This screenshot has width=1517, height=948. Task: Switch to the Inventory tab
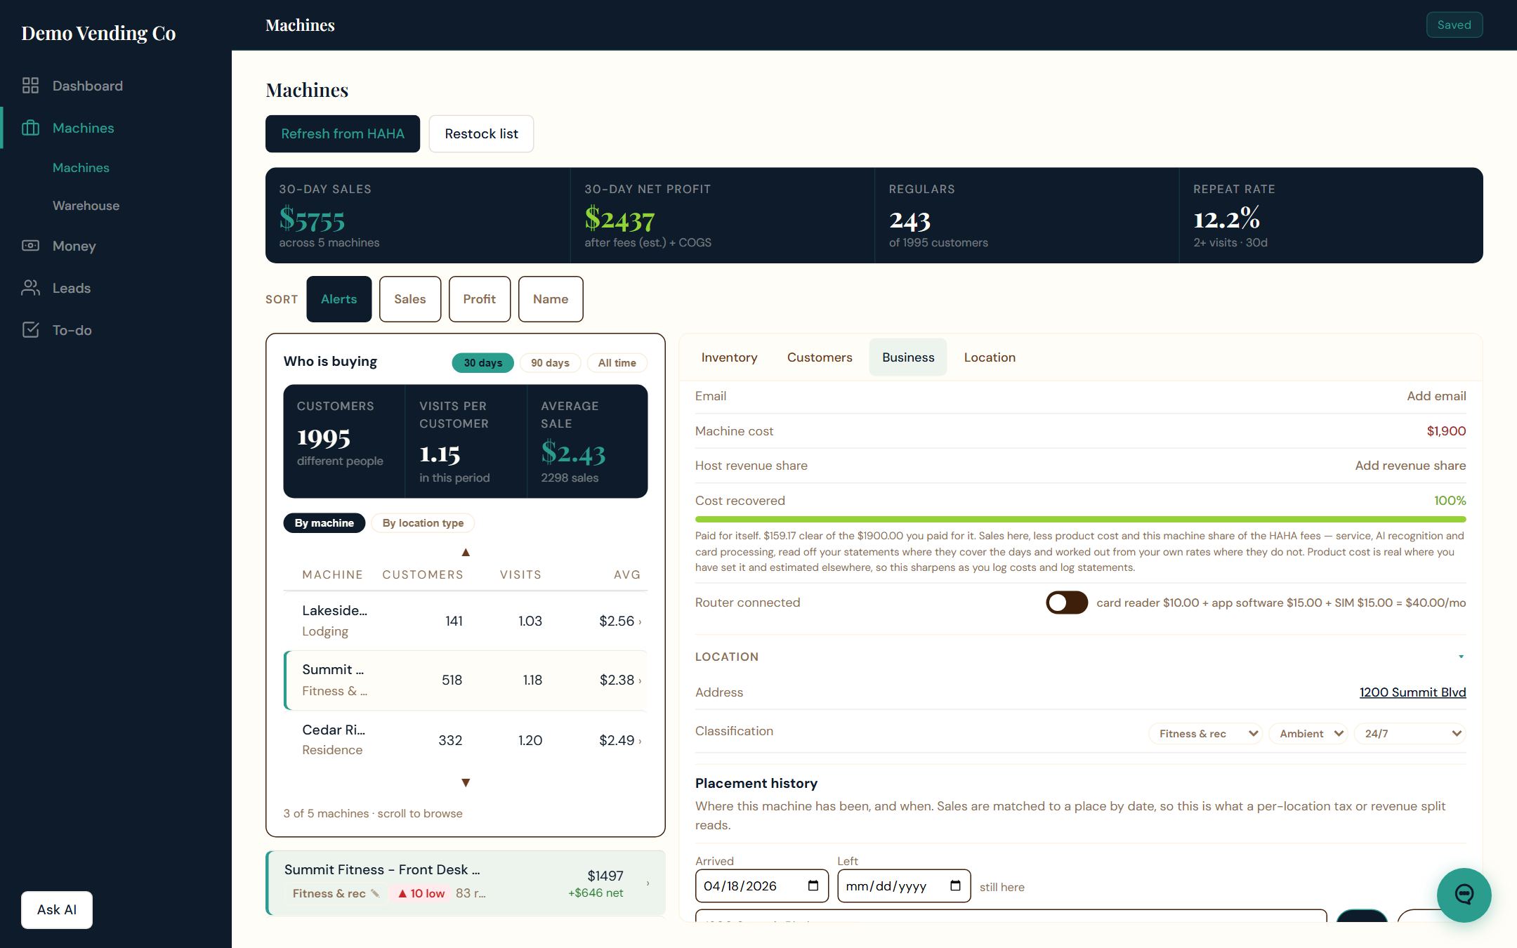click(x=729, y=357)
